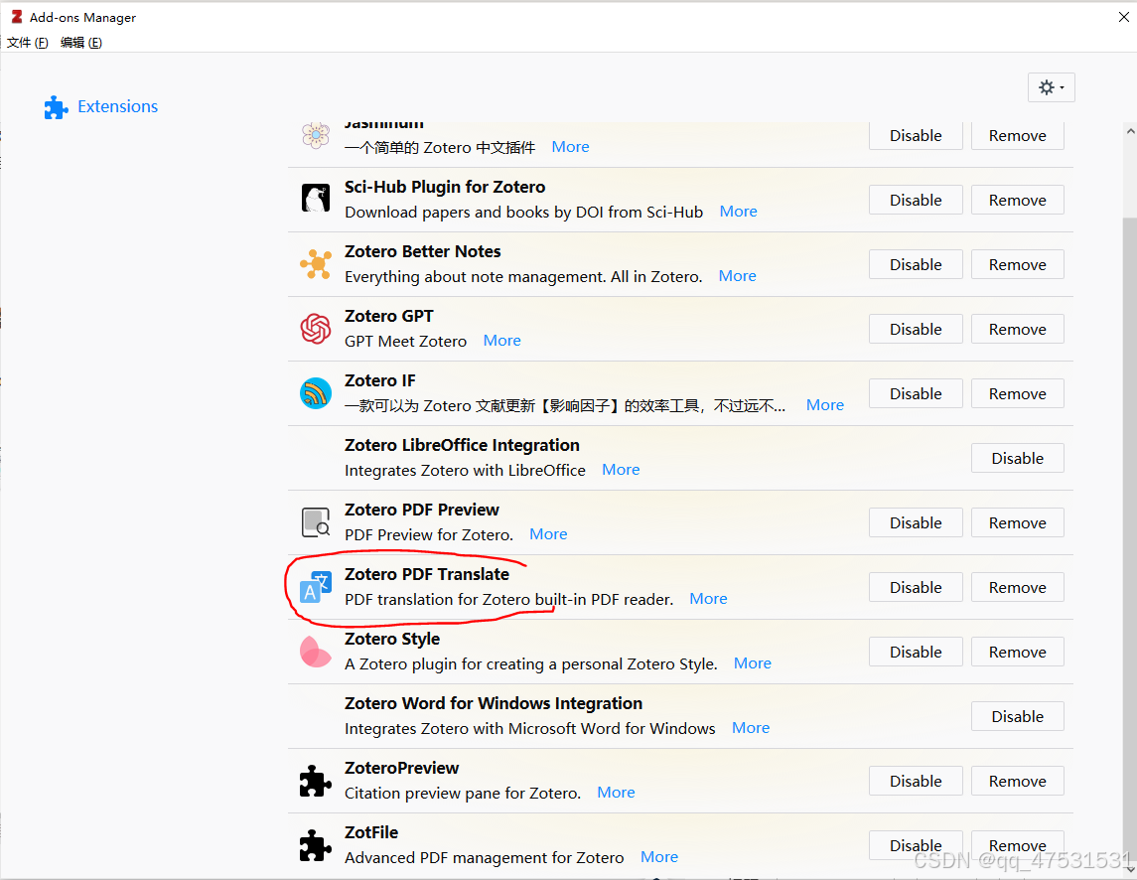Remove Zotero Better Notes
Screen dimensions: 1137x880
[1018, 265]
